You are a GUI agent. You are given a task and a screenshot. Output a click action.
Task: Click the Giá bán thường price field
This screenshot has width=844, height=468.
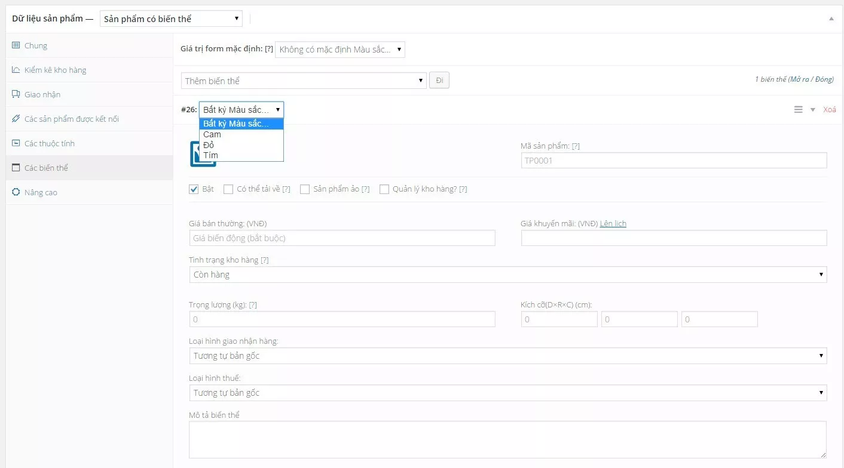pos(342,238)
